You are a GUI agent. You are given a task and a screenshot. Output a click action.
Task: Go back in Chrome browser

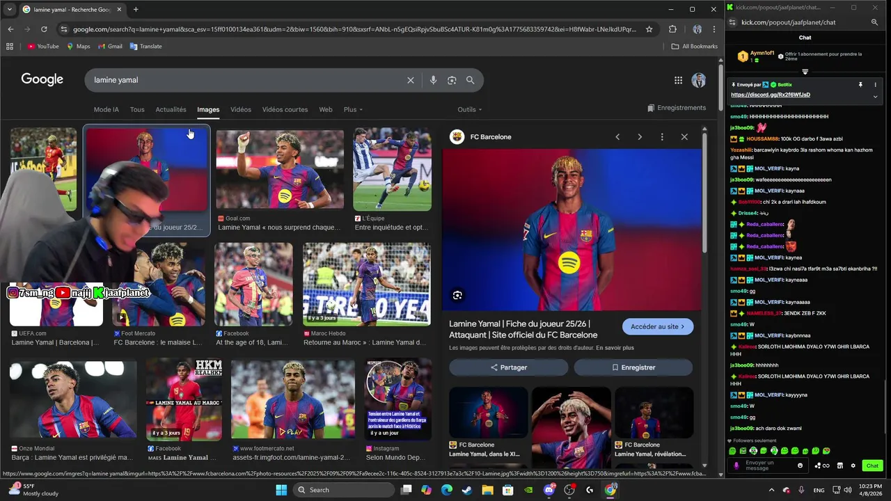pos(10,29)
